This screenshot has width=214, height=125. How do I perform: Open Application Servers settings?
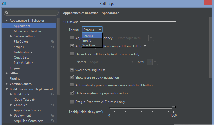pyautogui.click(x=27, y=110)
